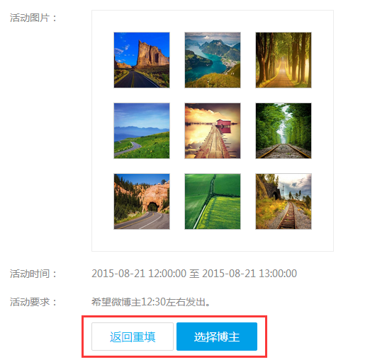
Task: Select the aerial mountain lake photo
Action: pos(213,60)
